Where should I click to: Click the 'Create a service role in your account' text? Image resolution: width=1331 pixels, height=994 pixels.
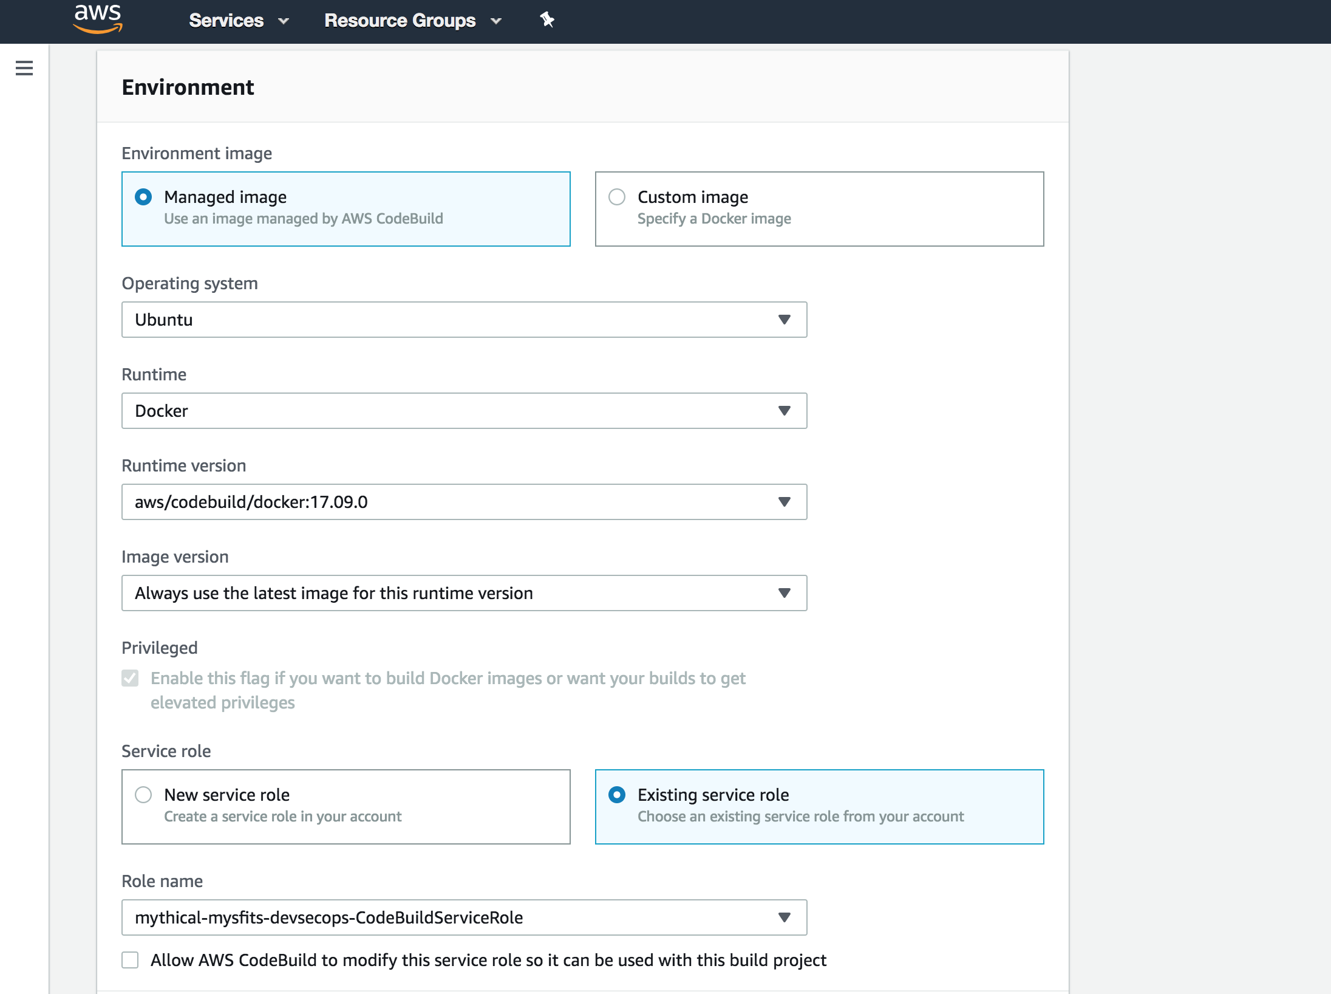point(283,817)
